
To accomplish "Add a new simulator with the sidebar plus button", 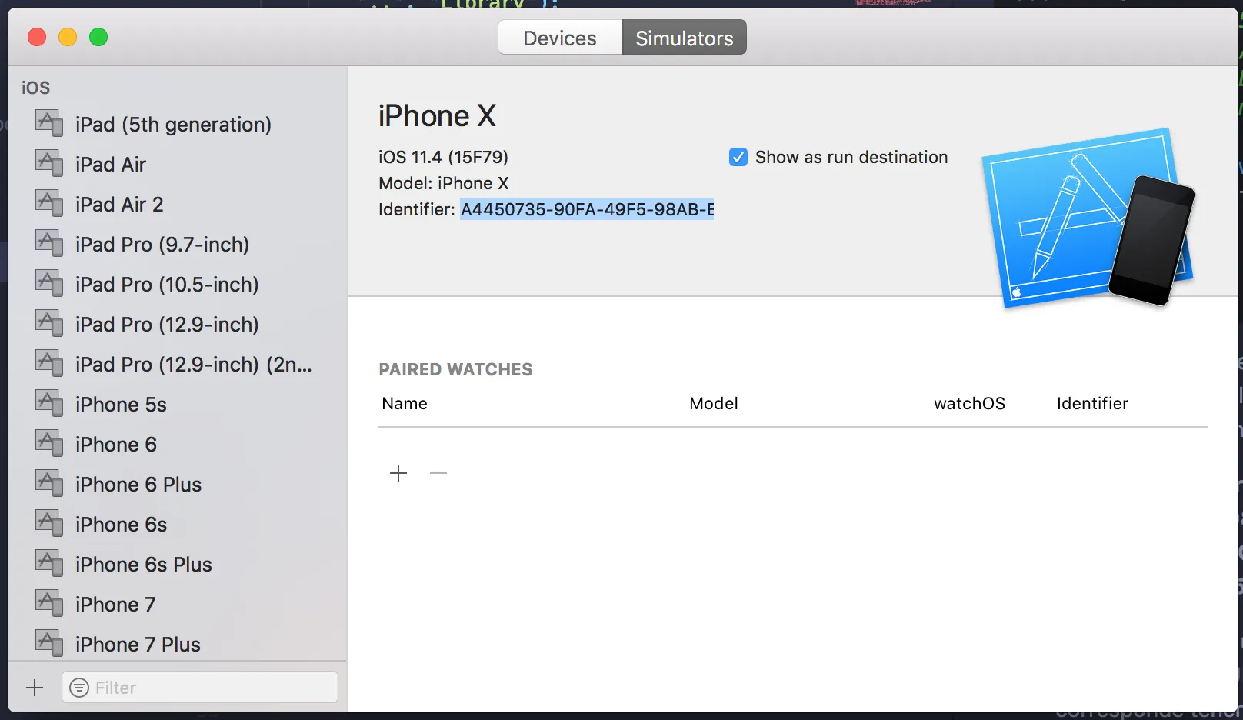I will point(35,688).
